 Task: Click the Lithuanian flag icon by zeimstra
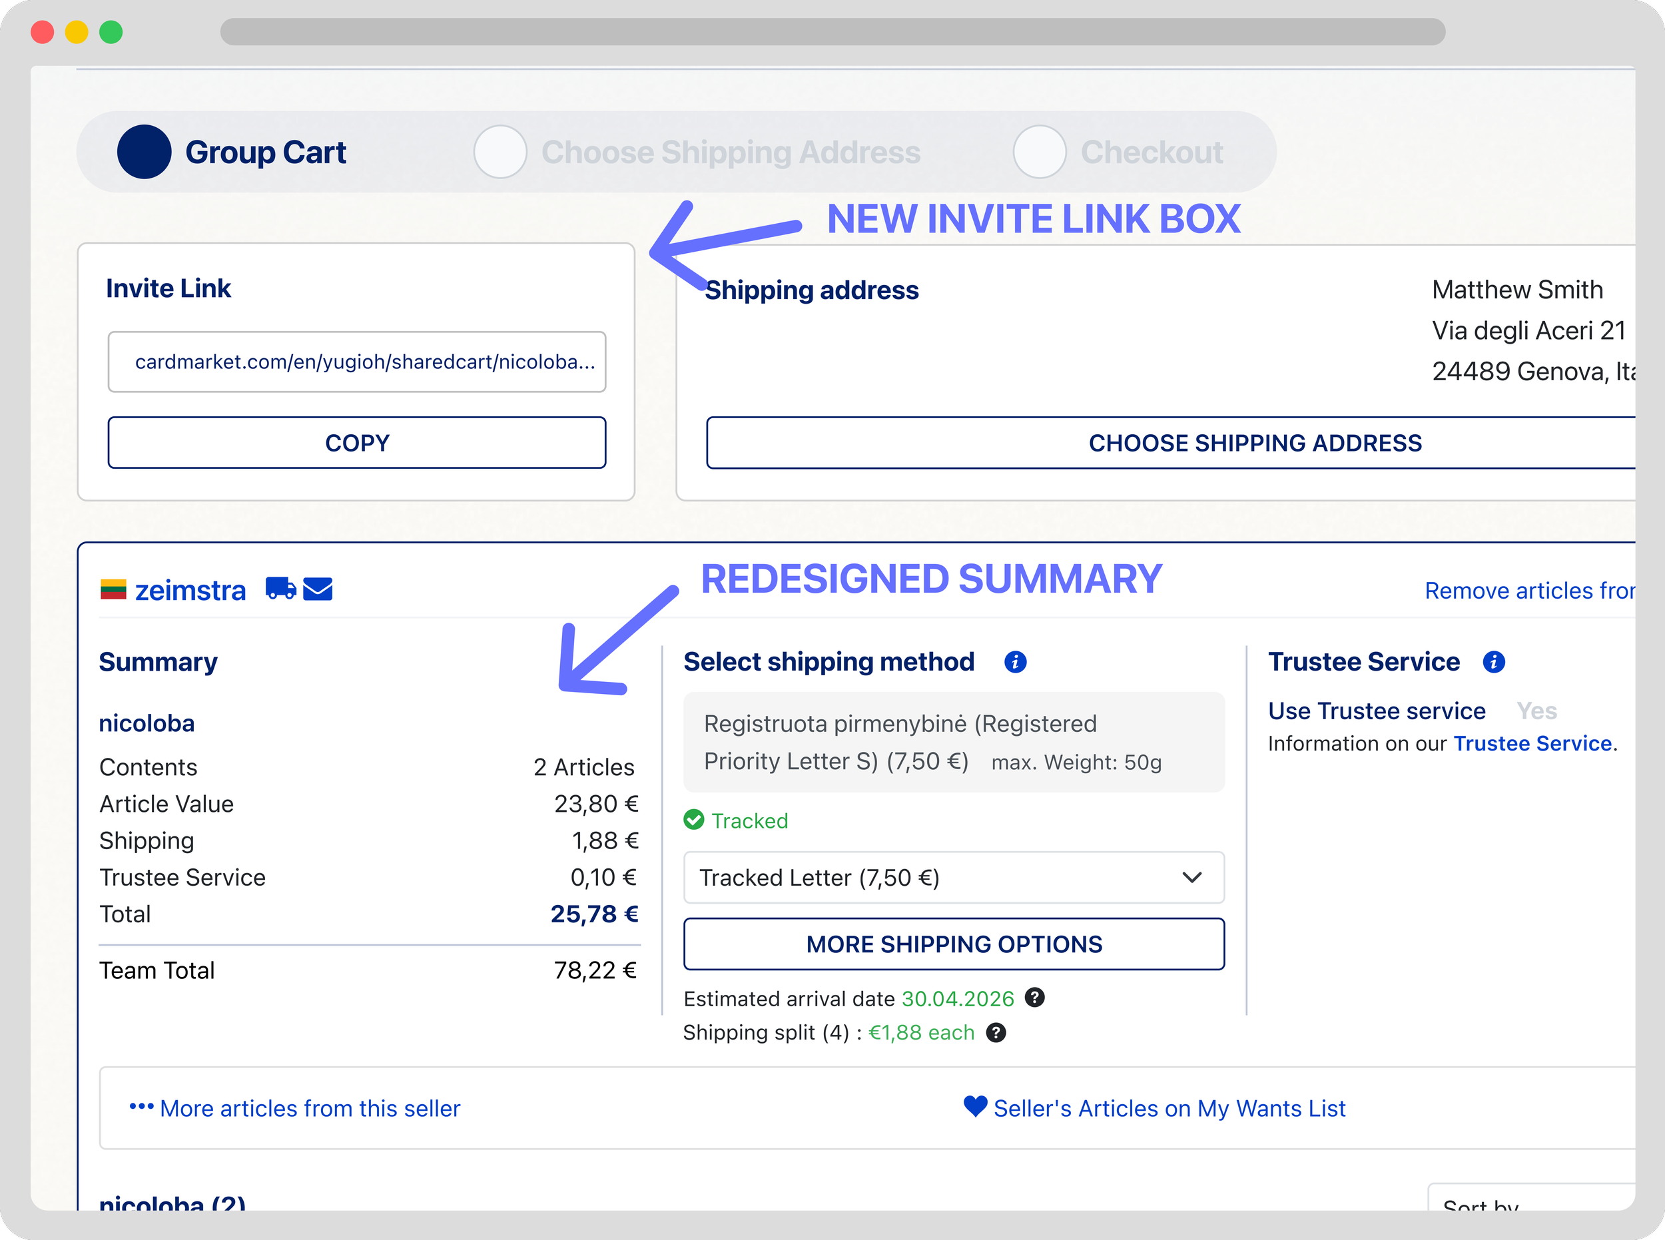[113, 589]
